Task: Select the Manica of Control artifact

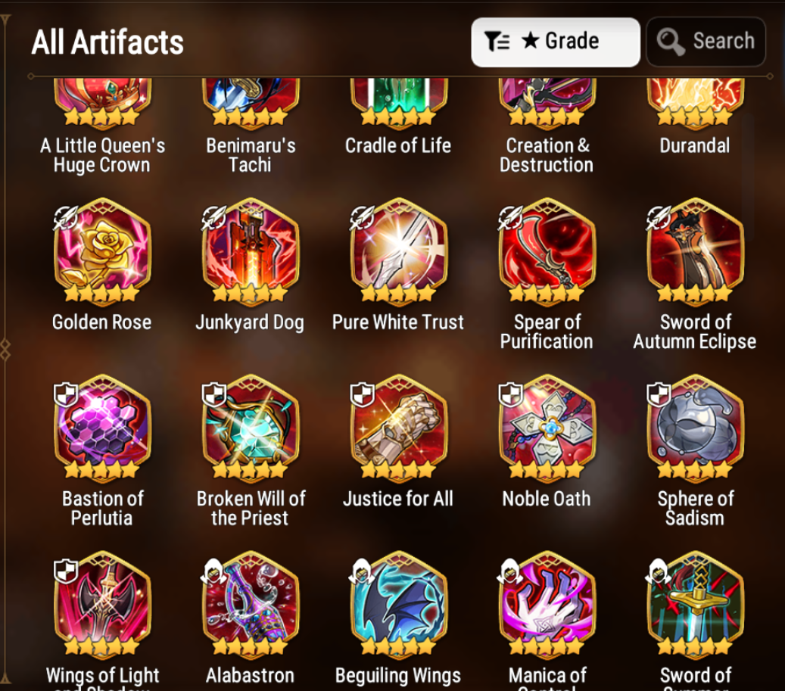Action: point(547,605)
